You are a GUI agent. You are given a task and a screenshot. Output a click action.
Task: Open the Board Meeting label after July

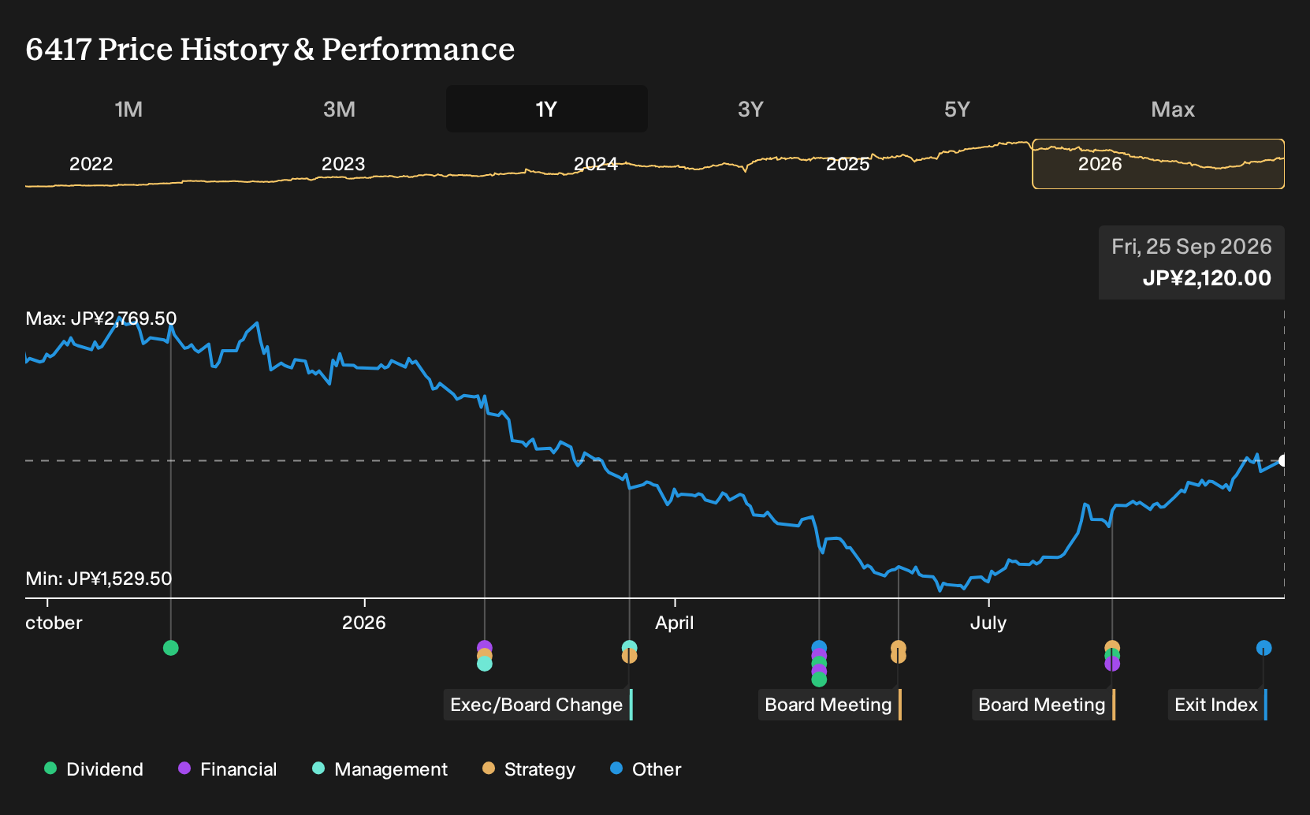[1044, 705]
